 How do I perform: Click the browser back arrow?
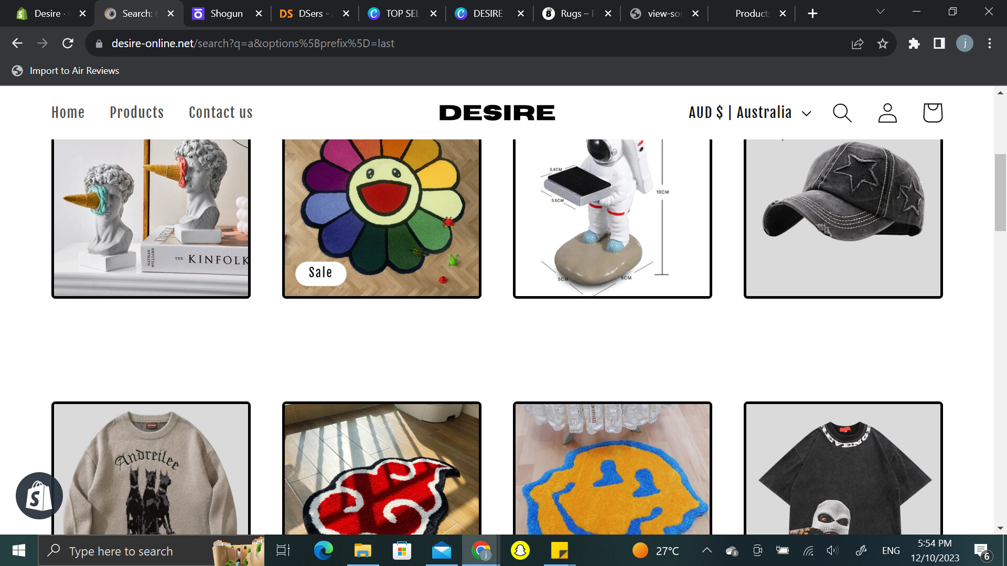(17, 43)
